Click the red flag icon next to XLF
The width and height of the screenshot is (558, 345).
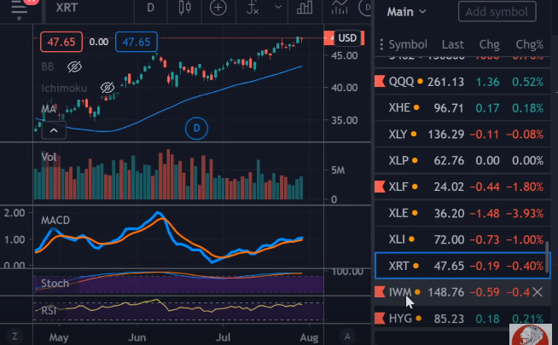[x=380, y=187]
